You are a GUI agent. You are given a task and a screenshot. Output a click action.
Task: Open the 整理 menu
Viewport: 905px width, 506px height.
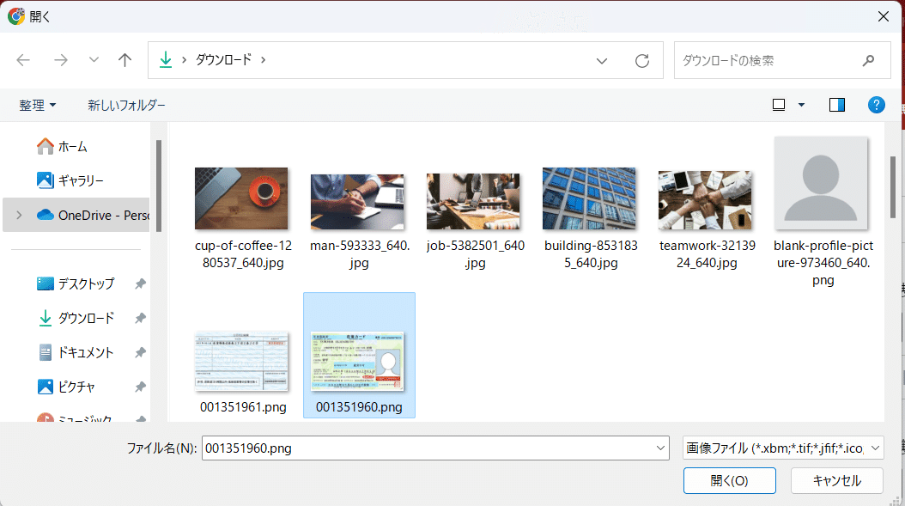pyautogui.click(x=38, y=105)
